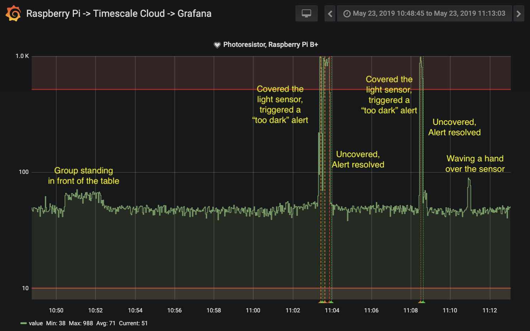Click the Max: 988 legend stat
The width and height of the screenshot is (530, 331).
[81, 323]
